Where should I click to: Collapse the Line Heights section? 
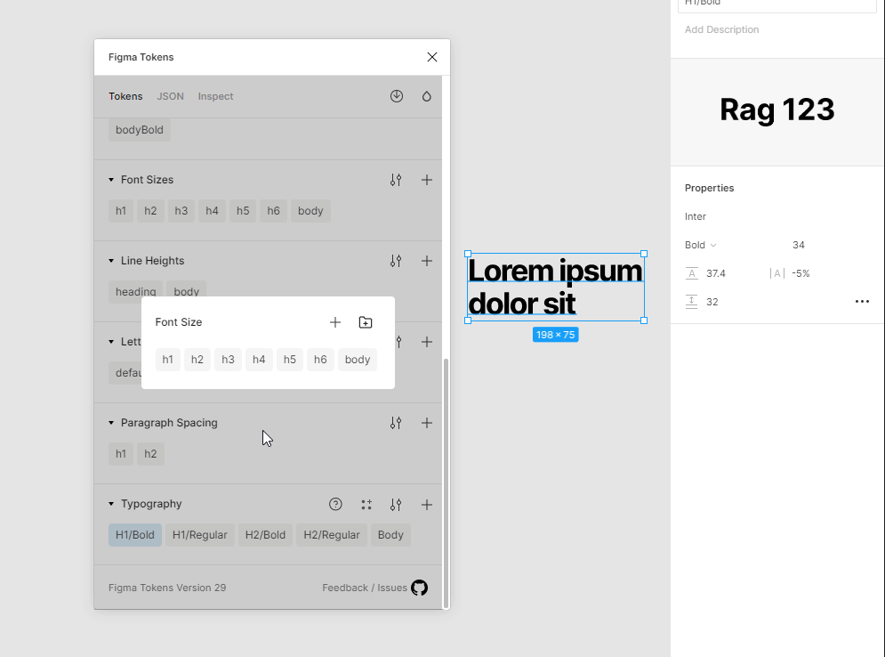(111, 261)
